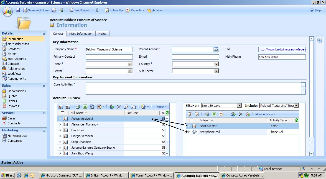The width and height of the screenshot is (326, 179).
Task: Check the checkbox for sent a letter activity
Action: (x=191, y=126)
